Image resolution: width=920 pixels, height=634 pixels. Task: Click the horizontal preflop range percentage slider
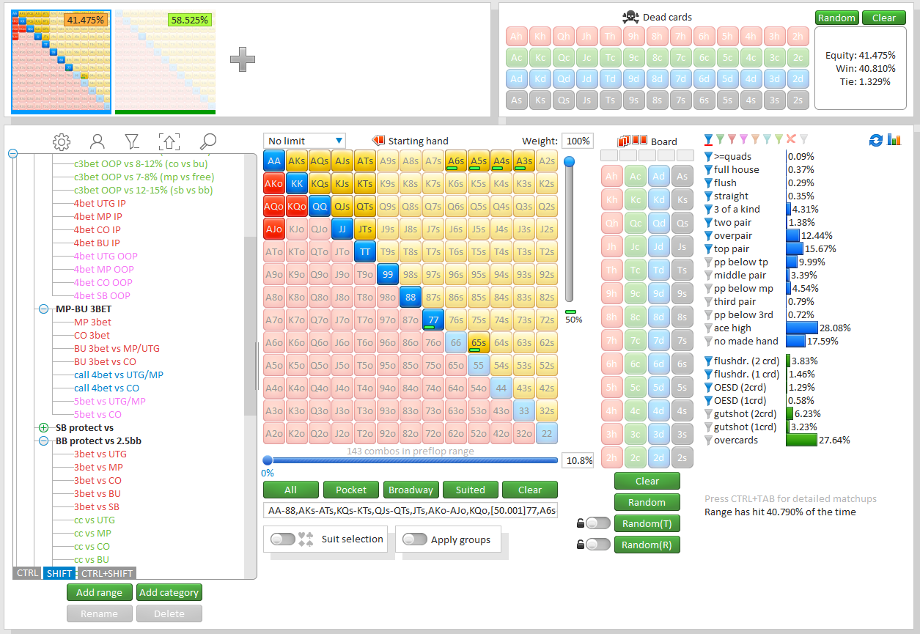tap(412, 460)
